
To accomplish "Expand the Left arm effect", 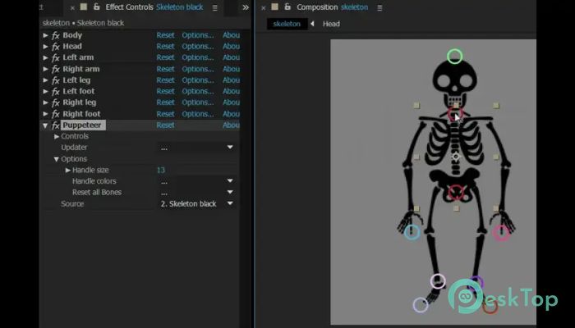I will 45,57.
